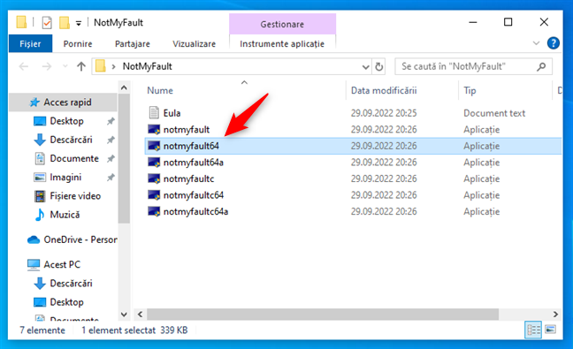
Task: Click the Eula document icon
Action: click(x=154, y=113)
